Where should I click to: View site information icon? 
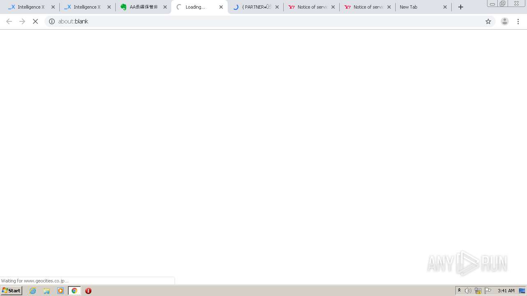click(52, 21)
